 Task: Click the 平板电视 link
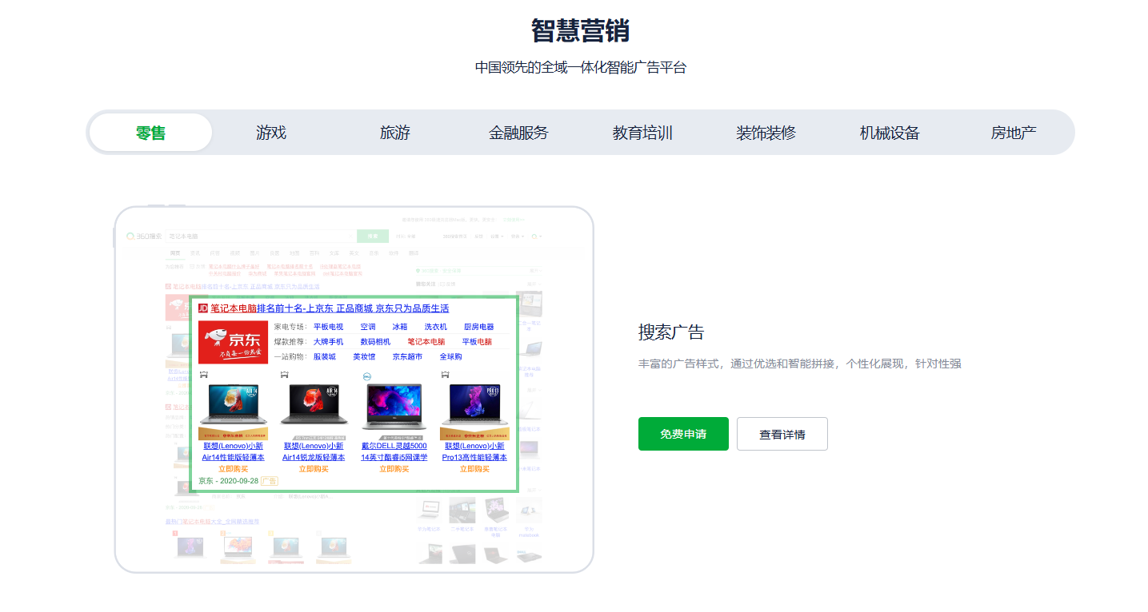pyautogui.click(x=328, y=327)
